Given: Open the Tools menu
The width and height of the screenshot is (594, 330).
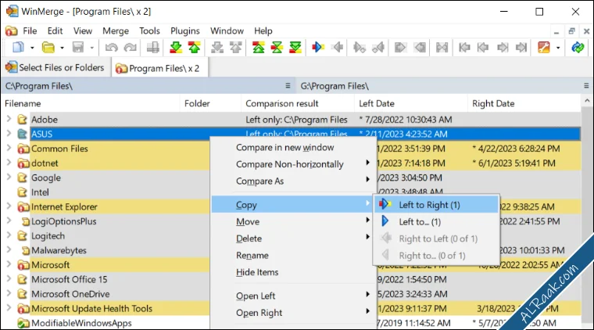Looking at the screenshot, I should [149, 30].
